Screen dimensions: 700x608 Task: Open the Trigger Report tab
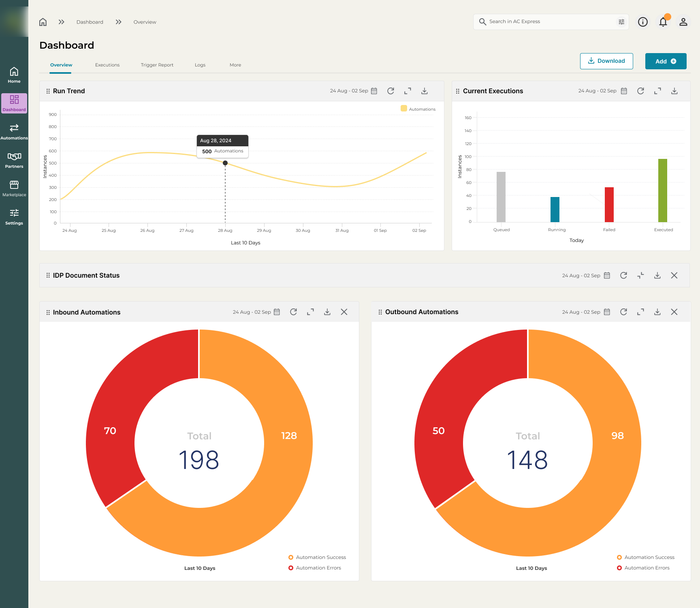click(x=157, y=65)
